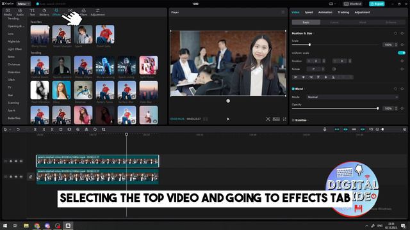Switch to the Speed tab
410x230 pixels.
(x=309, y=12)
